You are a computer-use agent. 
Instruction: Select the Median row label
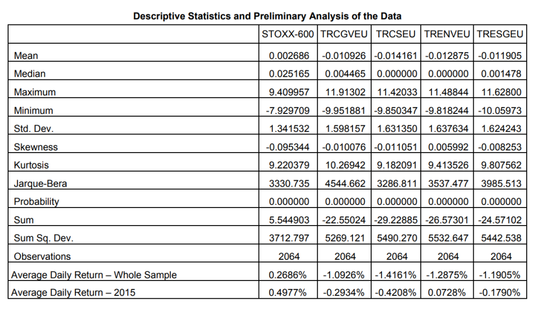point(30,74)
